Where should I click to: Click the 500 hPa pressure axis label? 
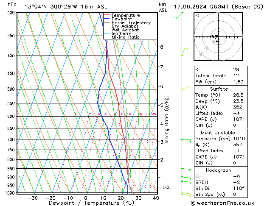coord(12,89)
